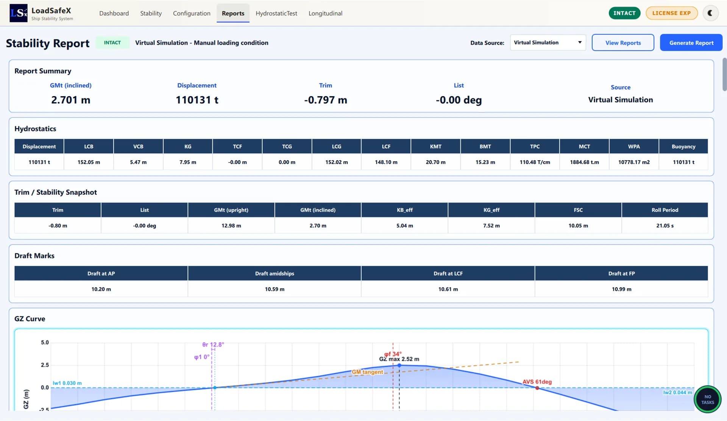The height and width of the screenshot is (421, 727).
Task: Click the page vertical scrollbar thumb
Action: point(724,75)
